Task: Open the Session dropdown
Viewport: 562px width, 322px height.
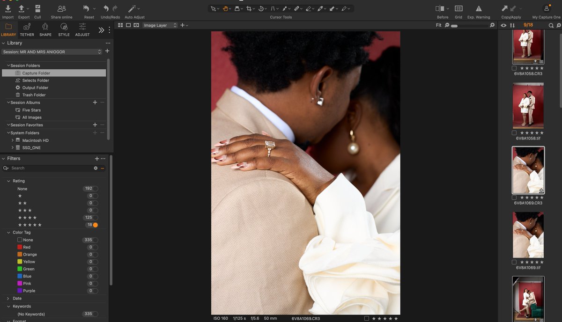Action: (52, 52)
